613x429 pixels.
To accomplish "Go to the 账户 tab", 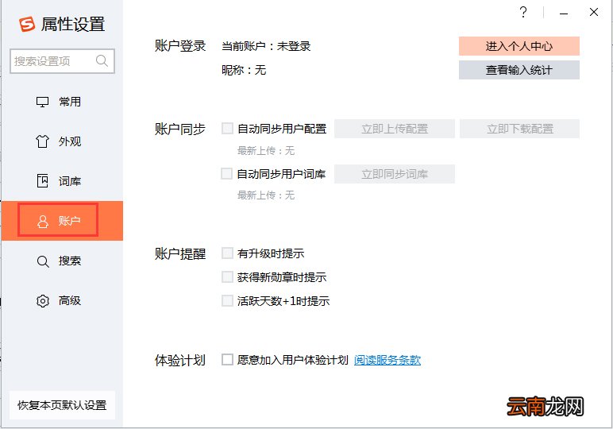I will point(63,221).
